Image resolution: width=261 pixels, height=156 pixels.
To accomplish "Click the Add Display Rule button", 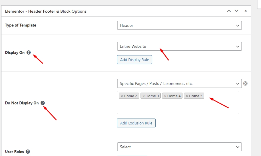I will pyautogui.click(x=134, y=60).
